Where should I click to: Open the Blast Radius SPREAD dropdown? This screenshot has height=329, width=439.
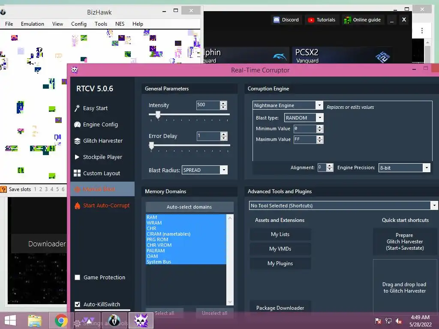tap(224, 170)
